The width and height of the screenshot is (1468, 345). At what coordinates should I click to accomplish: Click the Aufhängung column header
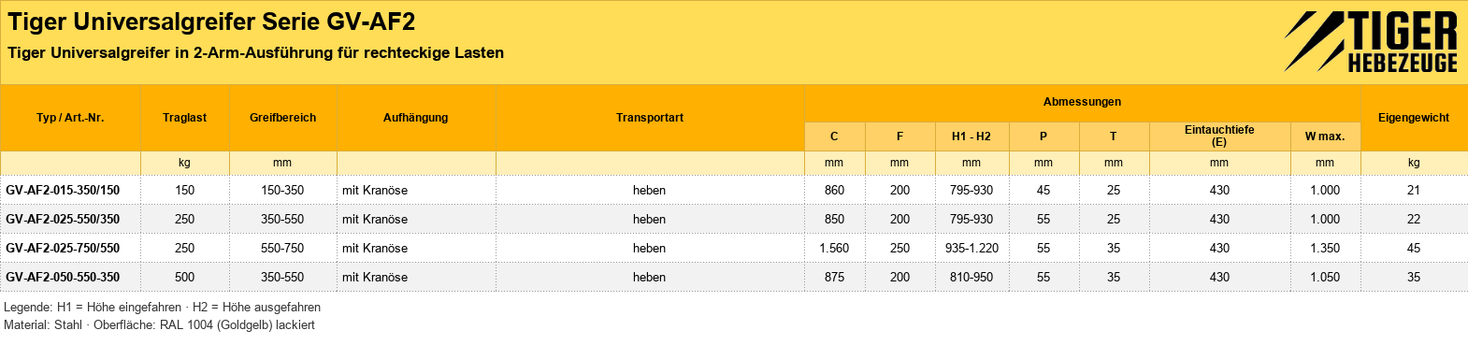415,118
